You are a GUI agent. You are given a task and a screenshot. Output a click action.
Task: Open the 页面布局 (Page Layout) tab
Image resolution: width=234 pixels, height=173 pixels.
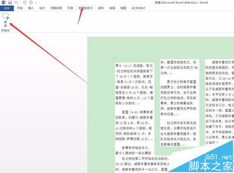(x=56, y=8)
